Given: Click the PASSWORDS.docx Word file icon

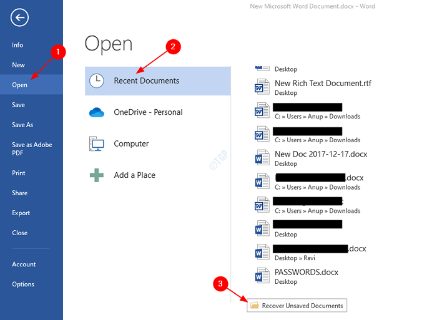Looking at the screenshot, I should point(262,276).
